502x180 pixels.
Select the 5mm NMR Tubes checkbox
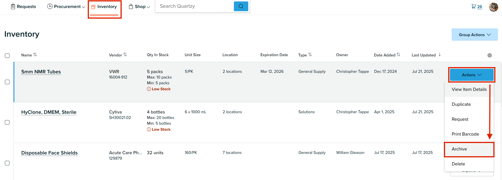click(x=7, y=82)
